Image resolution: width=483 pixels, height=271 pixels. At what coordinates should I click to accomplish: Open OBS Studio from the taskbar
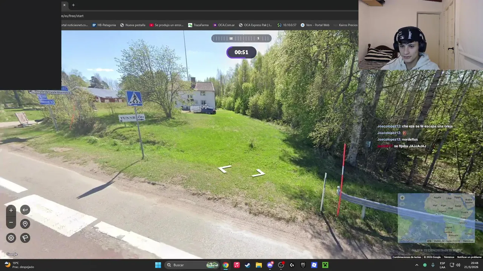pyautogui.click(x=281, y=265)
